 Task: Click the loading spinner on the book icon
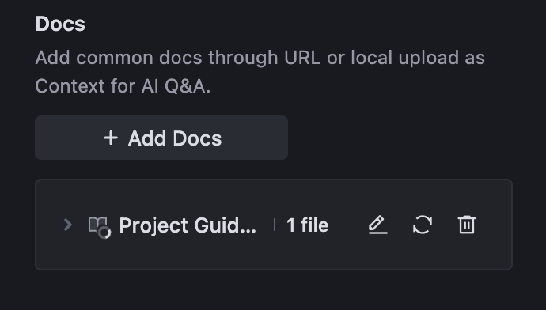(x=104, y=232)
